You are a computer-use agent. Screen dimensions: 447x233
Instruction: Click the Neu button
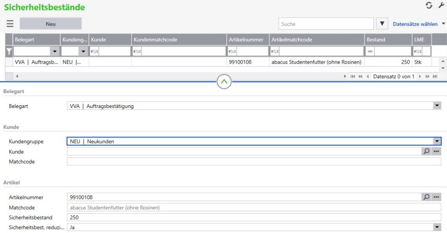coord(51,24)
